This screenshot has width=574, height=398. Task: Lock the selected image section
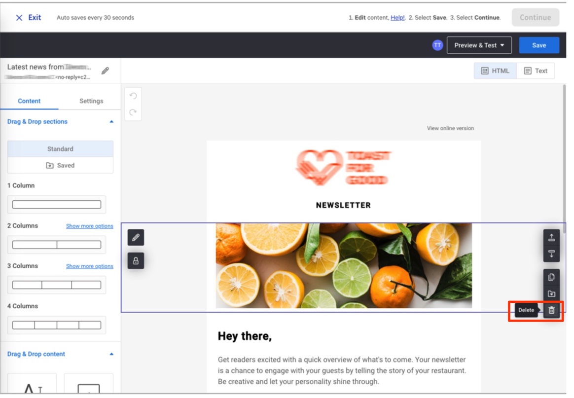tap(137, 261)
